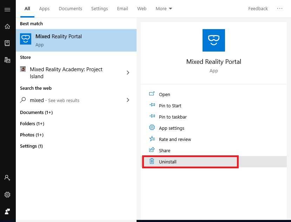Click the Feedback link
The width and height of the screenshot is (291, 222).
[x=258, y=8]
